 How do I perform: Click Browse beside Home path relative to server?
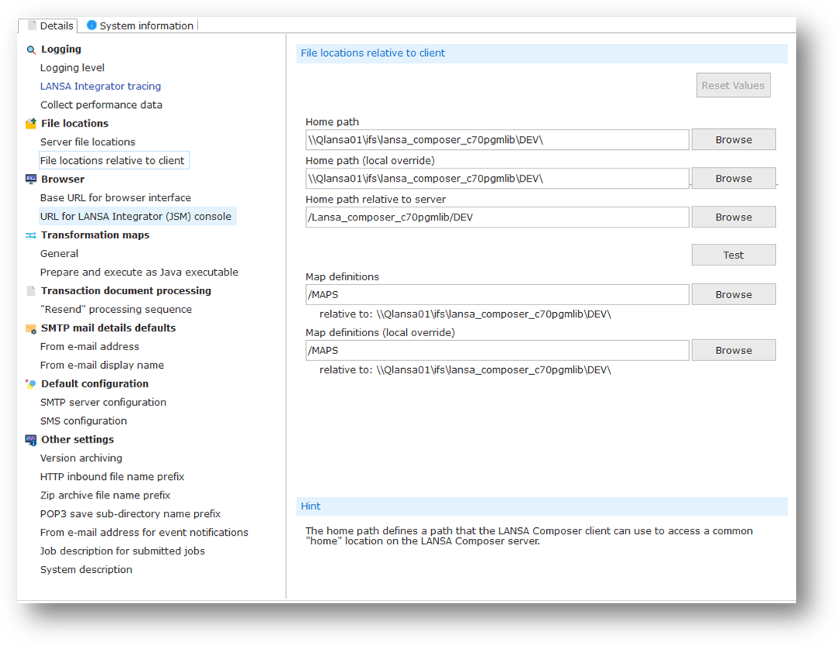coord(733,217)
